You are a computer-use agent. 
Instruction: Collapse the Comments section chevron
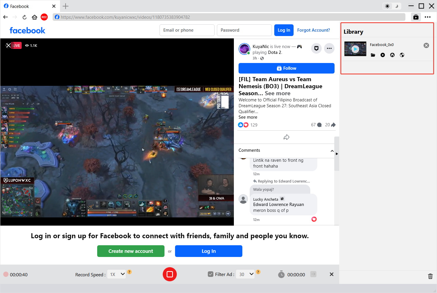point(332,151)
